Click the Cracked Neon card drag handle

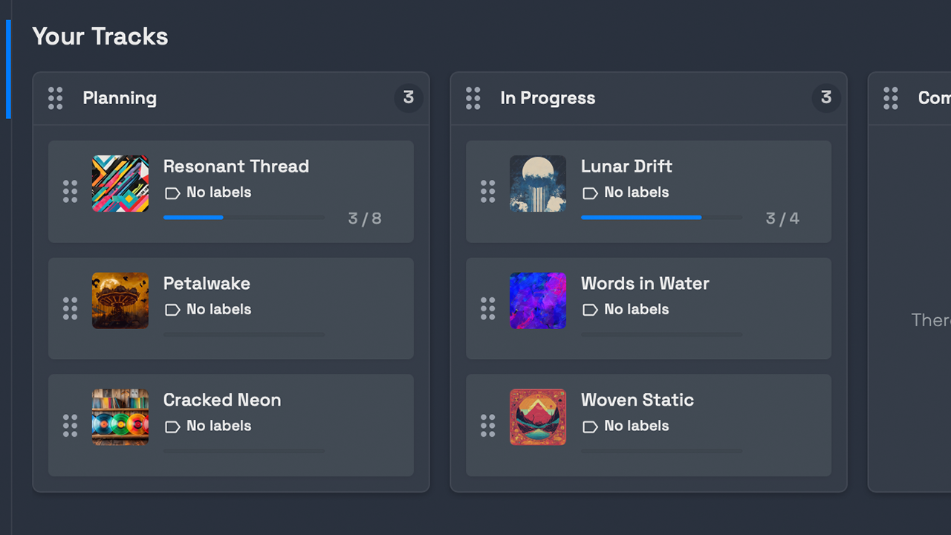click(70, 426)
